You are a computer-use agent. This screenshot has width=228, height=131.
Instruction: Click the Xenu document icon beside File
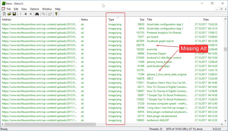[x=3, y=9]
